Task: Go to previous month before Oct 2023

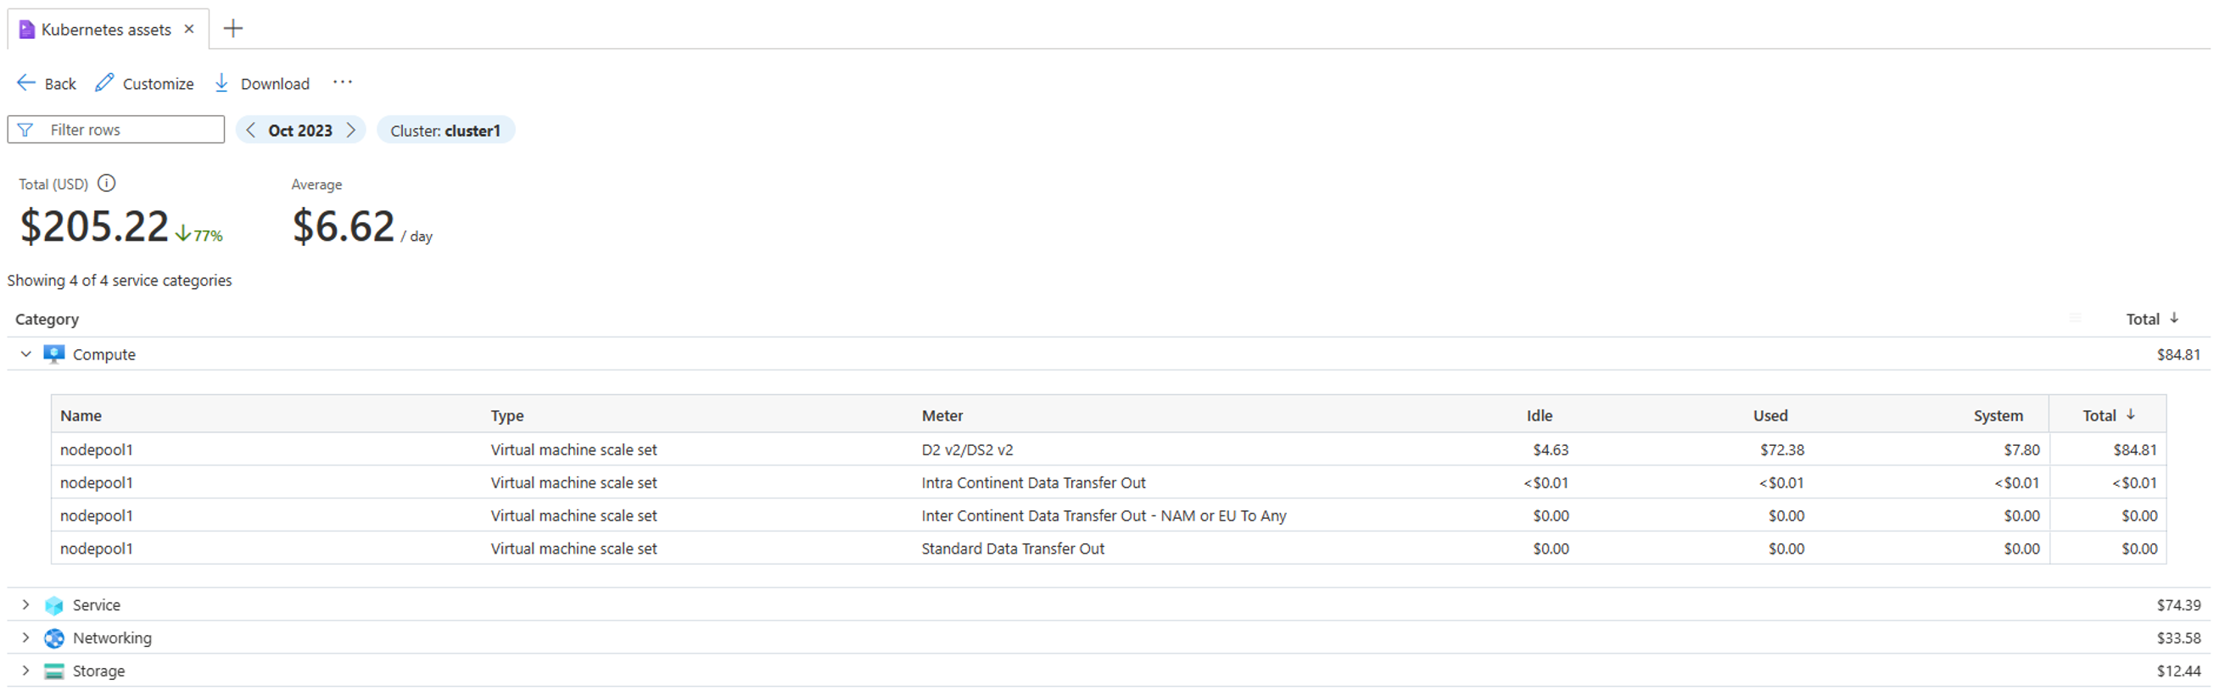Action: click(x=251, y=130)
